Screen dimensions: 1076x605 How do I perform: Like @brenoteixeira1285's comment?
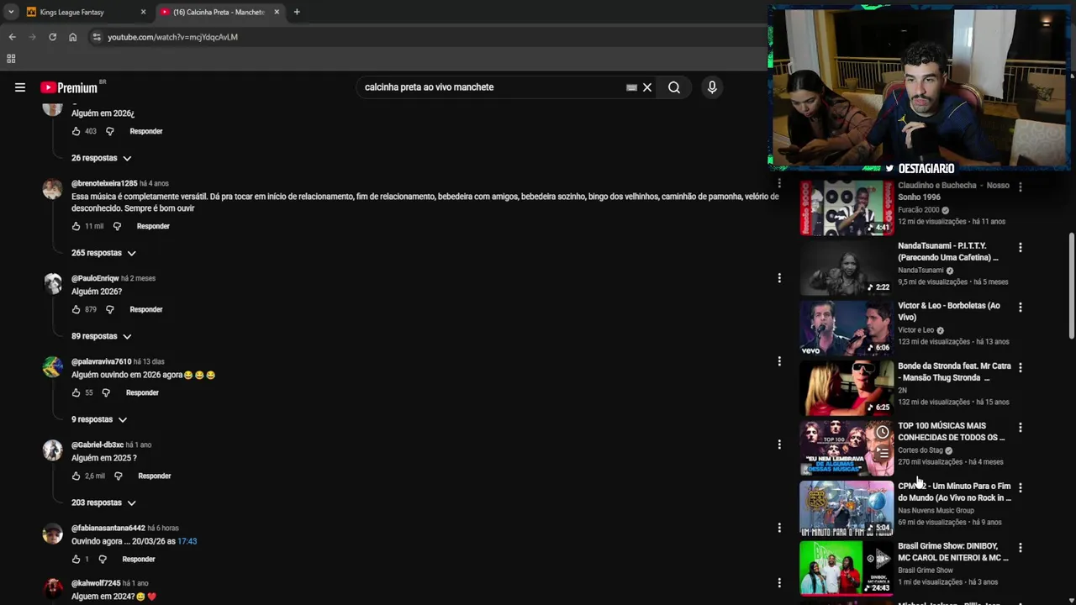76,226
